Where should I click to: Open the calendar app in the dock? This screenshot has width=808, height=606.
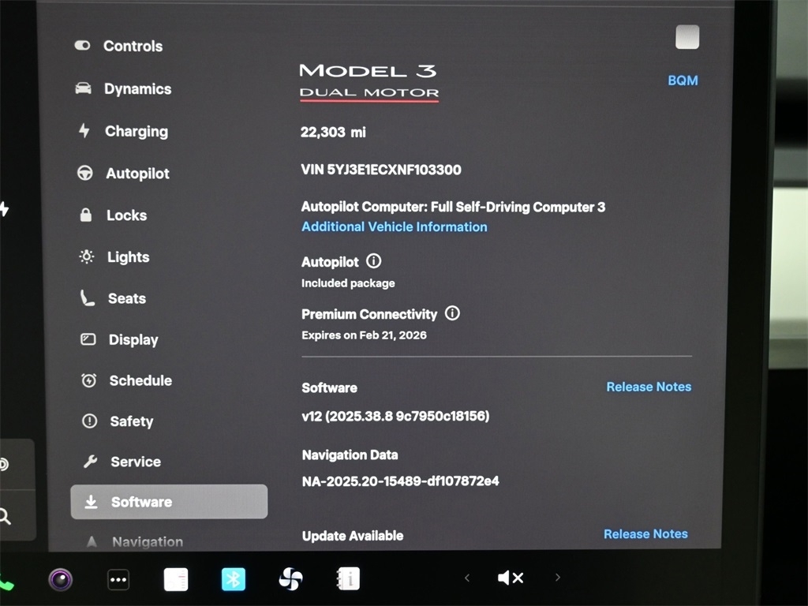point(176,579)
